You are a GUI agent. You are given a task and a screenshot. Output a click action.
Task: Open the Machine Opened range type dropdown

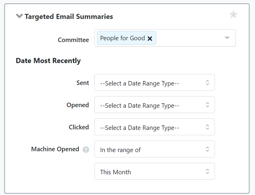pos(155,149)
